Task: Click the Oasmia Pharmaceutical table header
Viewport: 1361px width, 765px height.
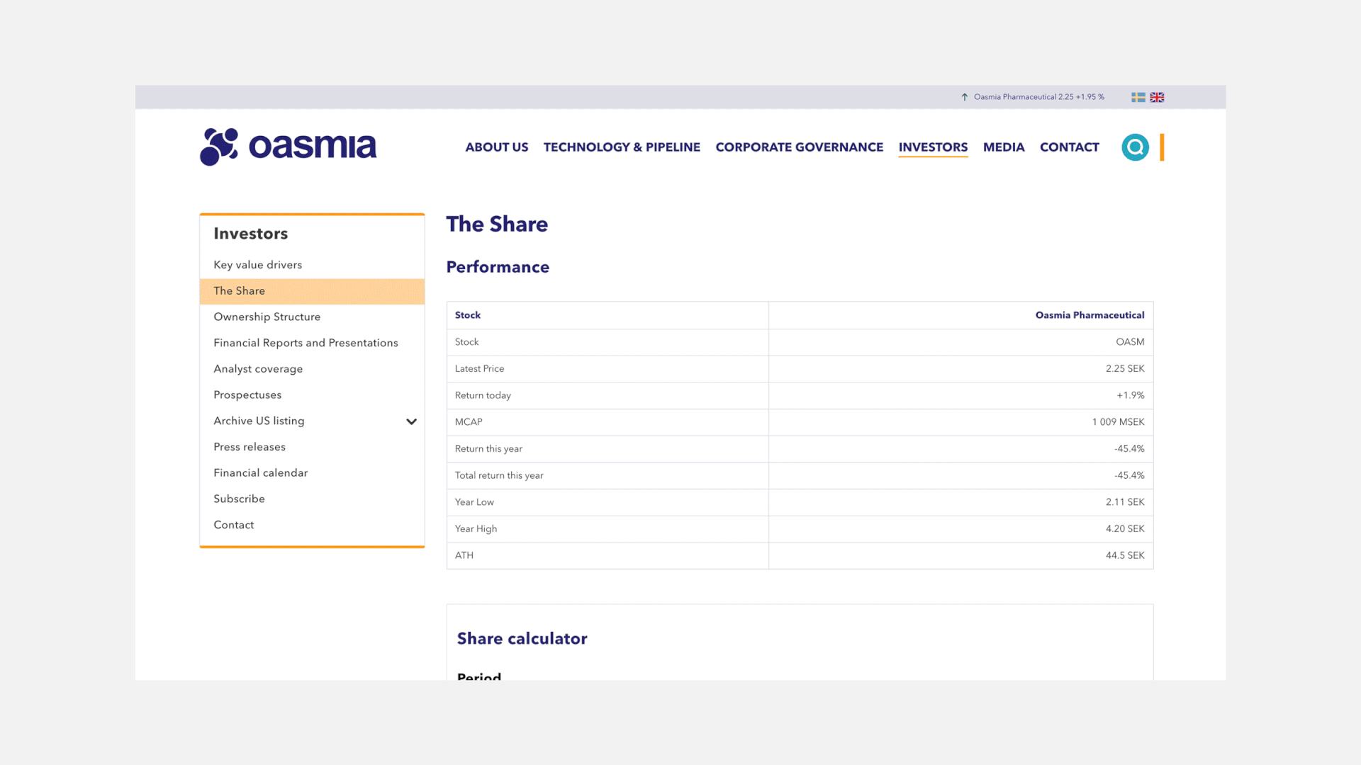Action: [x=1090, y=315]
